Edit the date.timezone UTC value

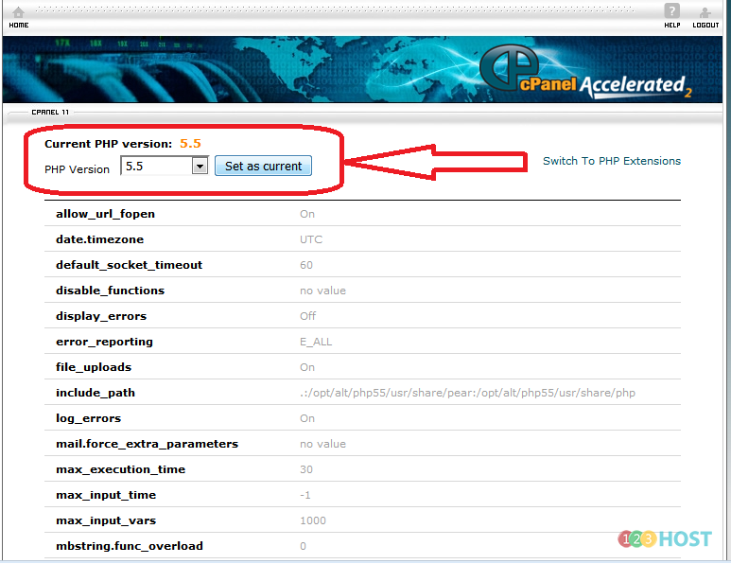point(311,239)
